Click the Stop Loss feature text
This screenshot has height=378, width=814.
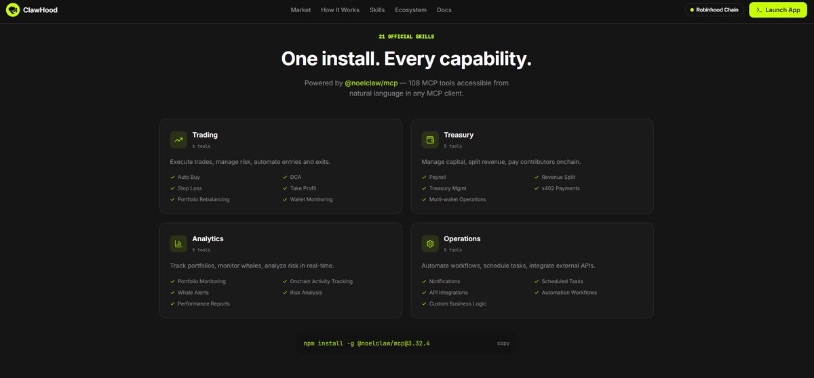tap(190, 188)
